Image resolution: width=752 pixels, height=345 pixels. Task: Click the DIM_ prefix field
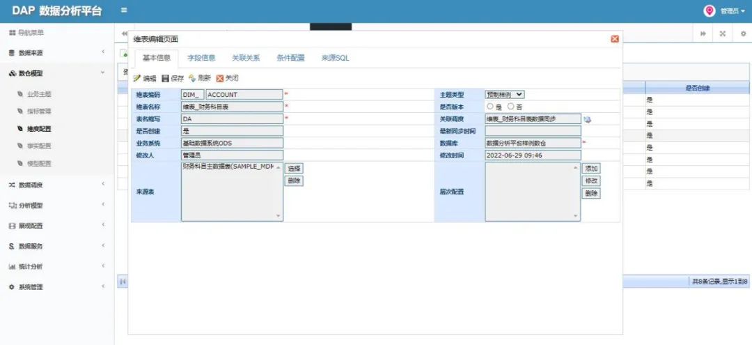193,95
